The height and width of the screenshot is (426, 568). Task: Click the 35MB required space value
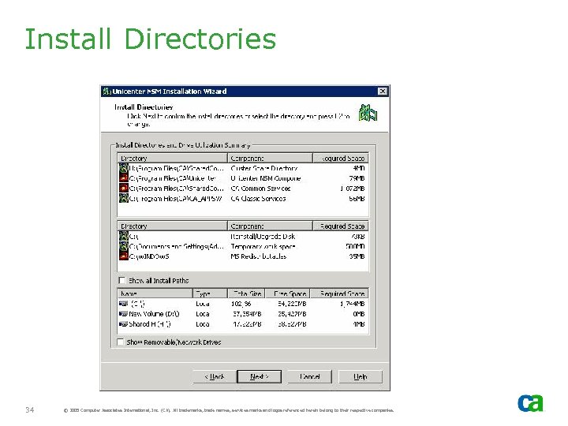357,256
